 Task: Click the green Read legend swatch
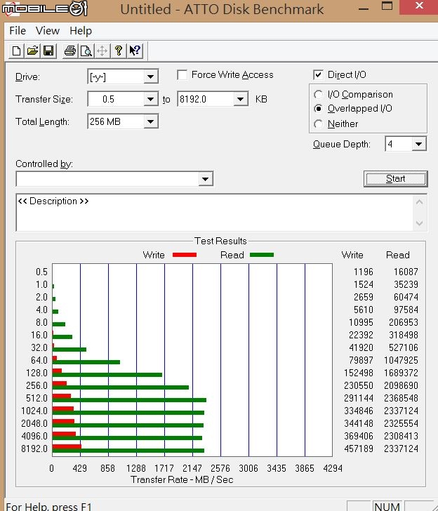coord(262,255)
